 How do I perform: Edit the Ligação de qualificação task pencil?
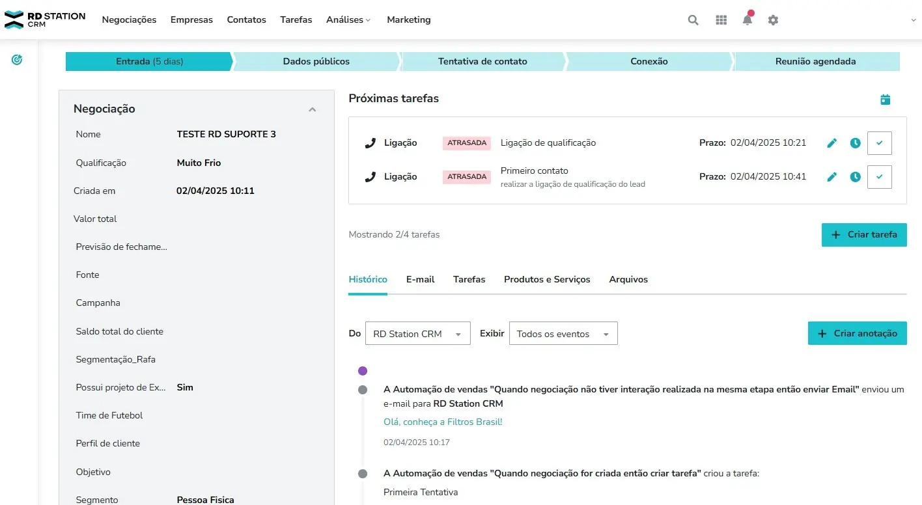tap(831, 143)
